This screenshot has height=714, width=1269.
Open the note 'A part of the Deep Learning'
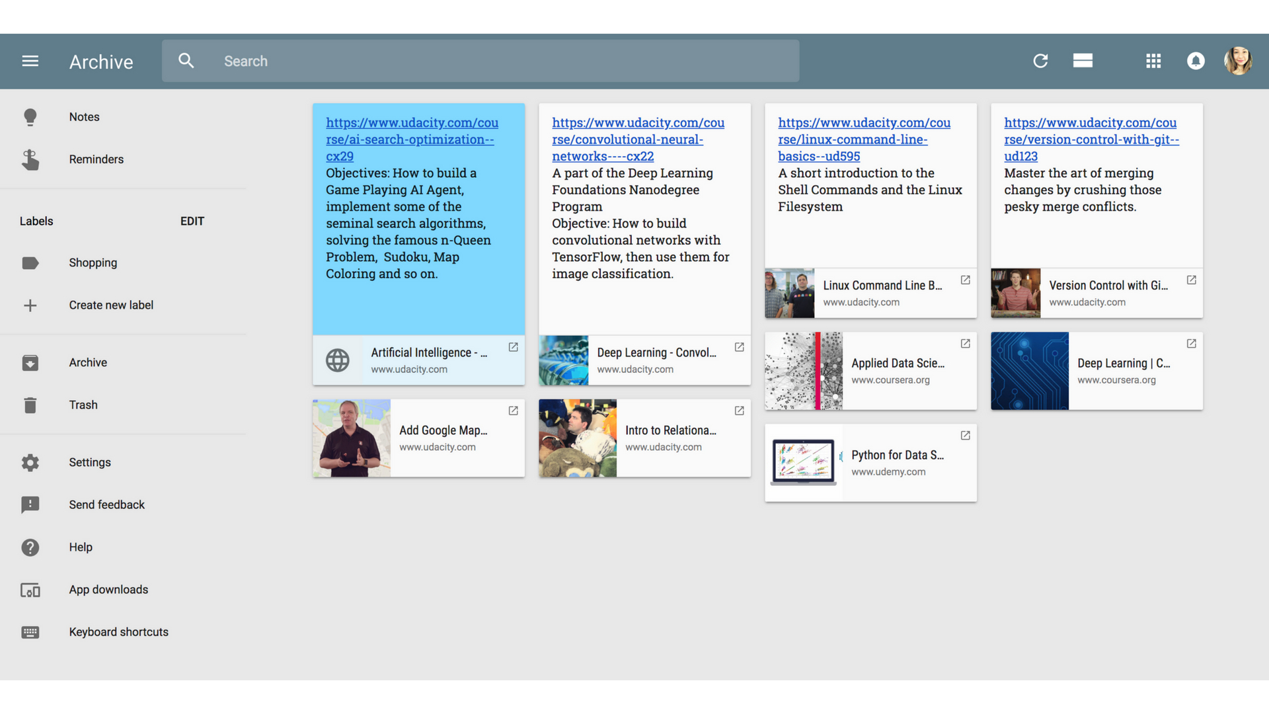[640, 223]
